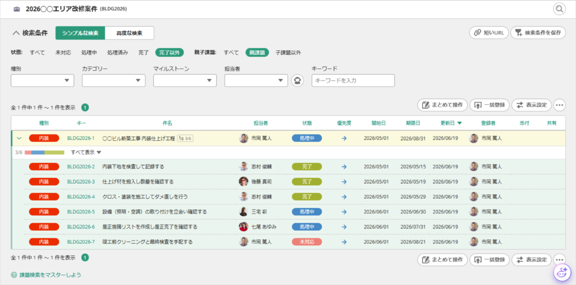Click the subtask count 3/6 badge in BLDG2026-1
The height and width of the screenshot is (285, 576).
(185, 138)
